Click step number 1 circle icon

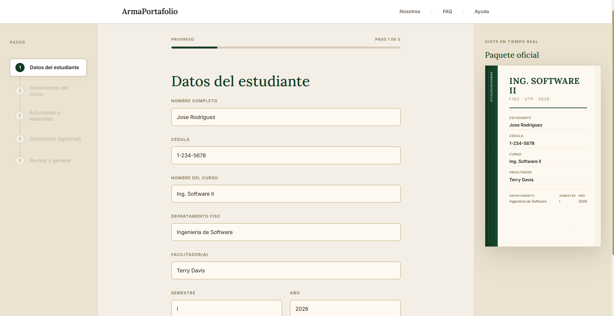(20, 68)
